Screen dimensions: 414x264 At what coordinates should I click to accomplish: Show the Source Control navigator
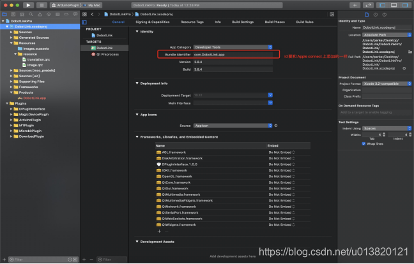pos(13,14)
